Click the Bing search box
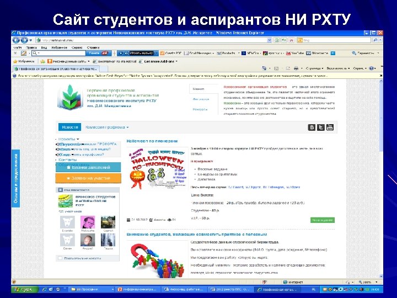Image resolution: width=397 pixels, height=298 pixels. [334, 40]
